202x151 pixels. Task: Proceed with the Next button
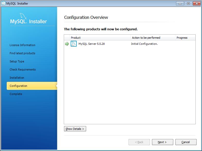click(x=162, y=142)
